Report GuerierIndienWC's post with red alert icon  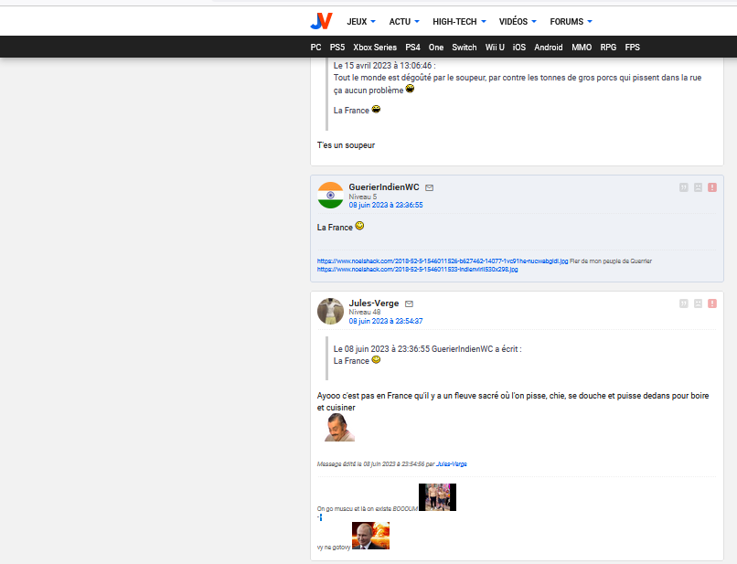click(x=712, y=187)
